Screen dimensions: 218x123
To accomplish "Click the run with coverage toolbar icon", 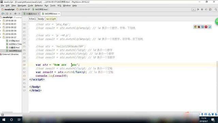I will tap(206, 9).
